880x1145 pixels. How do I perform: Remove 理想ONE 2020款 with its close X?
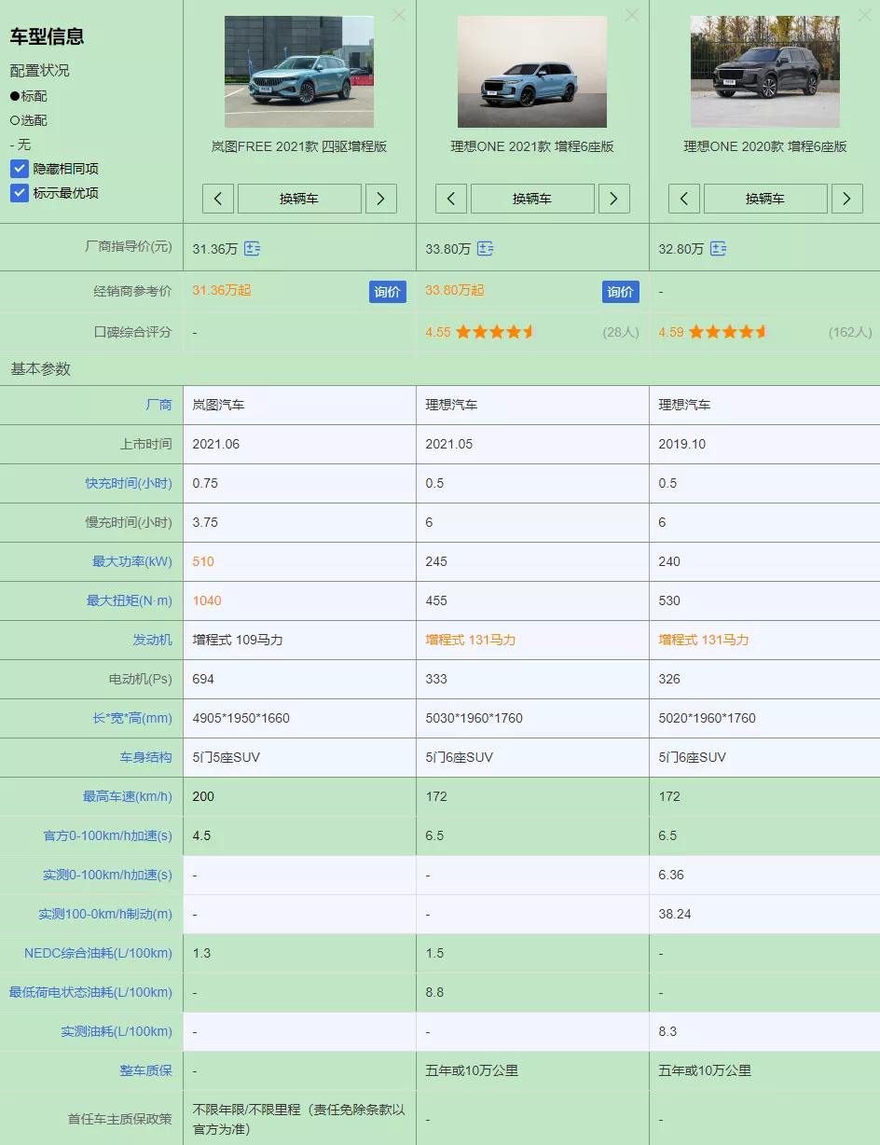pyautogui.click(x=864, y=15)
